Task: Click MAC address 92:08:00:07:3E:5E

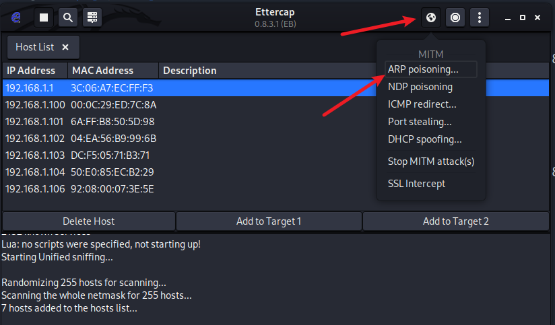Action: pyautogui.click(x=112, y=189)
